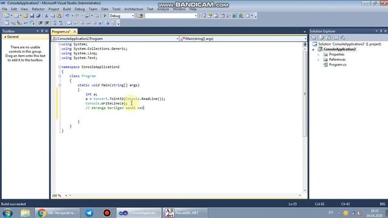Click the Cut scissors icon

coord(46,16)
